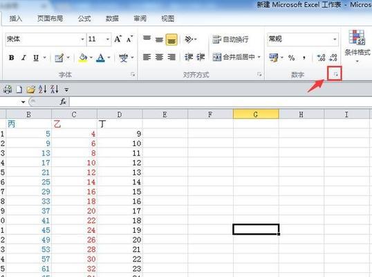Toggle Italic formatting
372x277 pixels.
tap(24, 57)
